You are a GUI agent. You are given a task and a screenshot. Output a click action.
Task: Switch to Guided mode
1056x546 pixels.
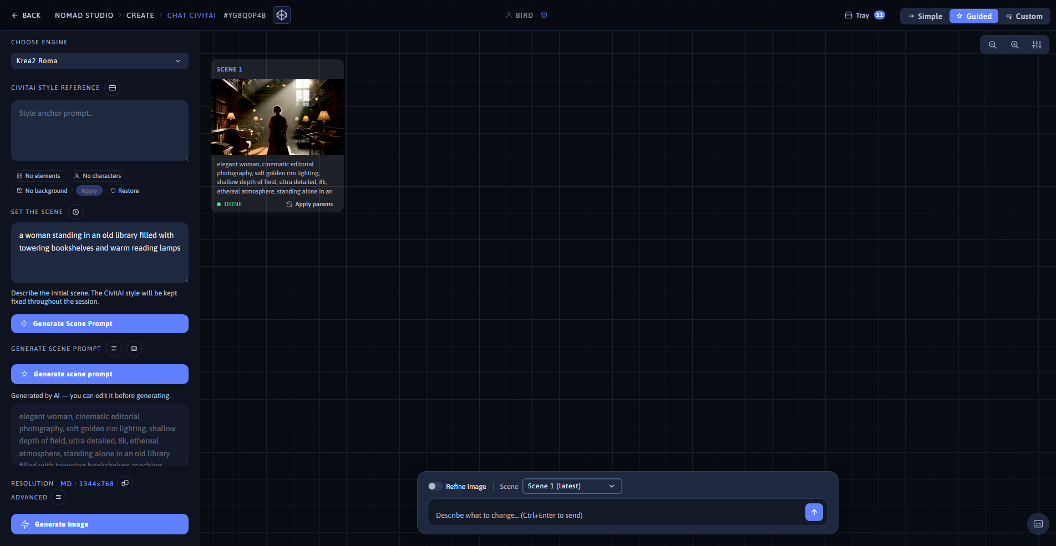[974, 16]
